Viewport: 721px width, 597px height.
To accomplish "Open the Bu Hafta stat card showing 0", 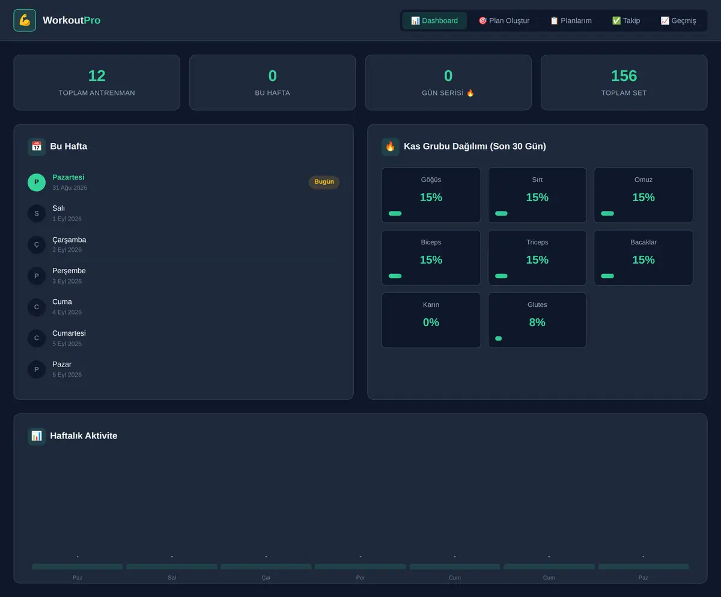I will coord(273,82).
